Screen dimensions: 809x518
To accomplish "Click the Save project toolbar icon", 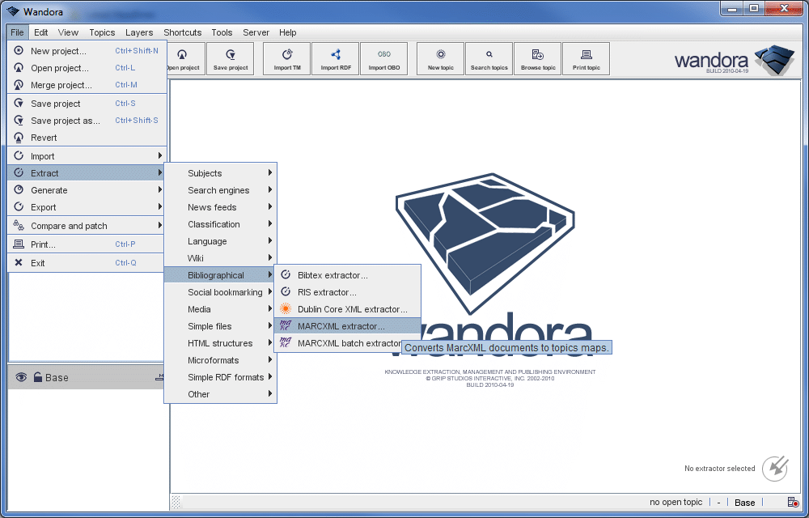I will point(230,58).
